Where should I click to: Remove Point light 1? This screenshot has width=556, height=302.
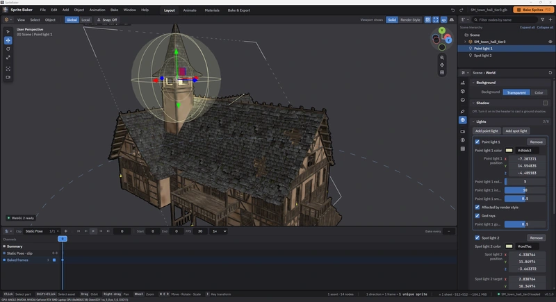(536, 142)
